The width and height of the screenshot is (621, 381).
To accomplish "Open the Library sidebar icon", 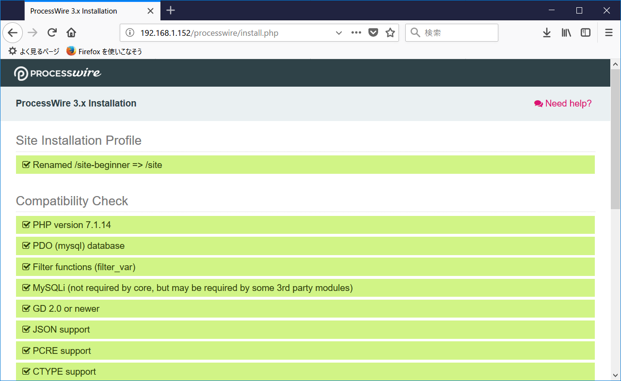I will click(566, 32).
